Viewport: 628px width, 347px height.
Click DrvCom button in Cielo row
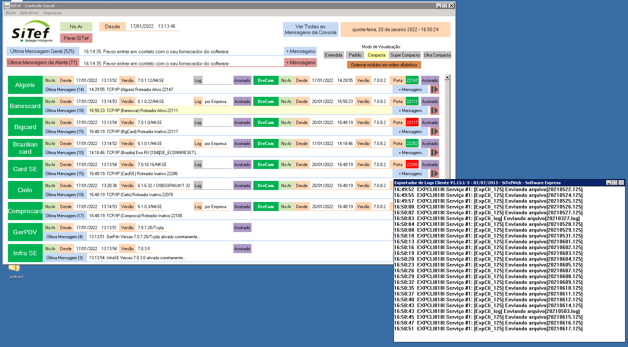[x=266, y=186]
